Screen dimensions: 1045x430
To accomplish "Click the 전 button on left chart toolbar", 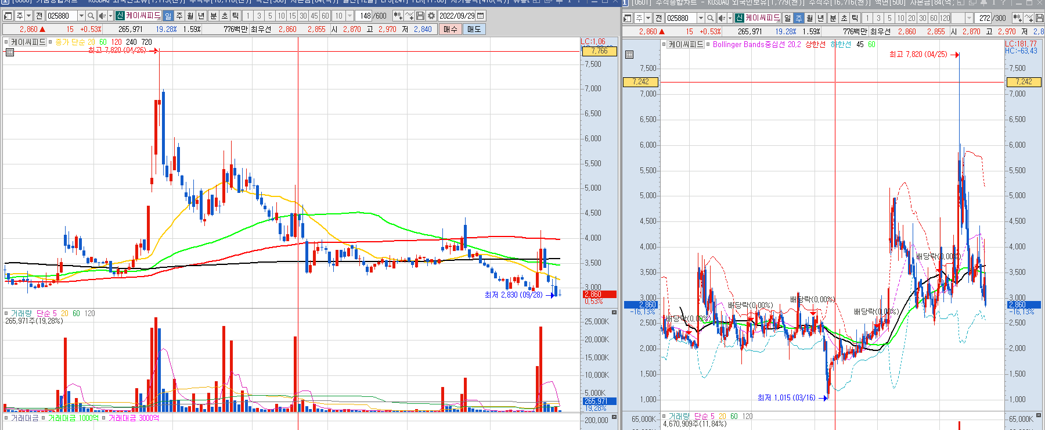I will point(39,16).
